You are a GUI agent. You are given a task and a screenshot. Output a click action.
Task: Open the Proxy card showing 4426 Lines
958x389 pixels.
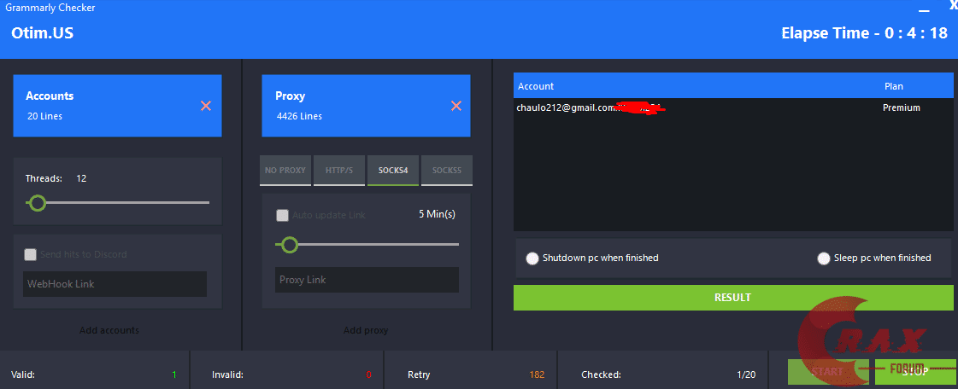(366, 106)
